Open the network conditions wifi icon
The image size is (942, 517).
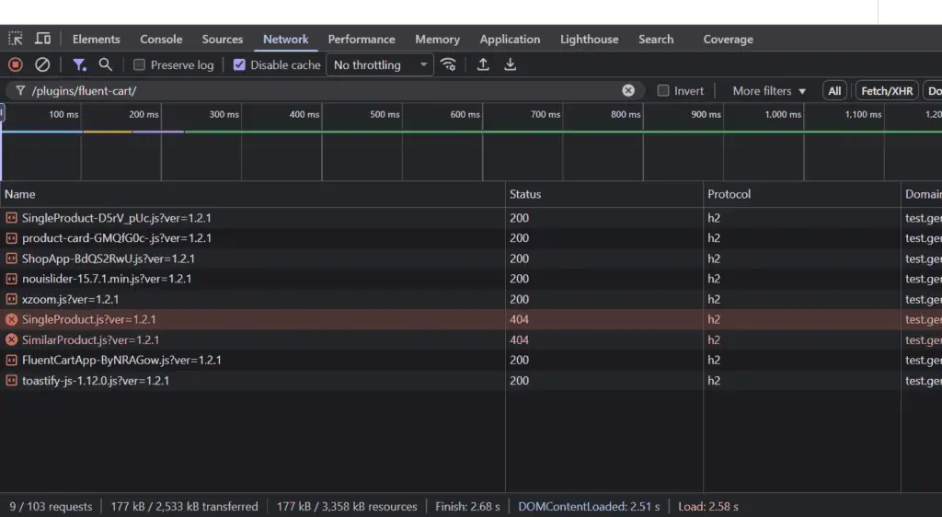(448, 64)
